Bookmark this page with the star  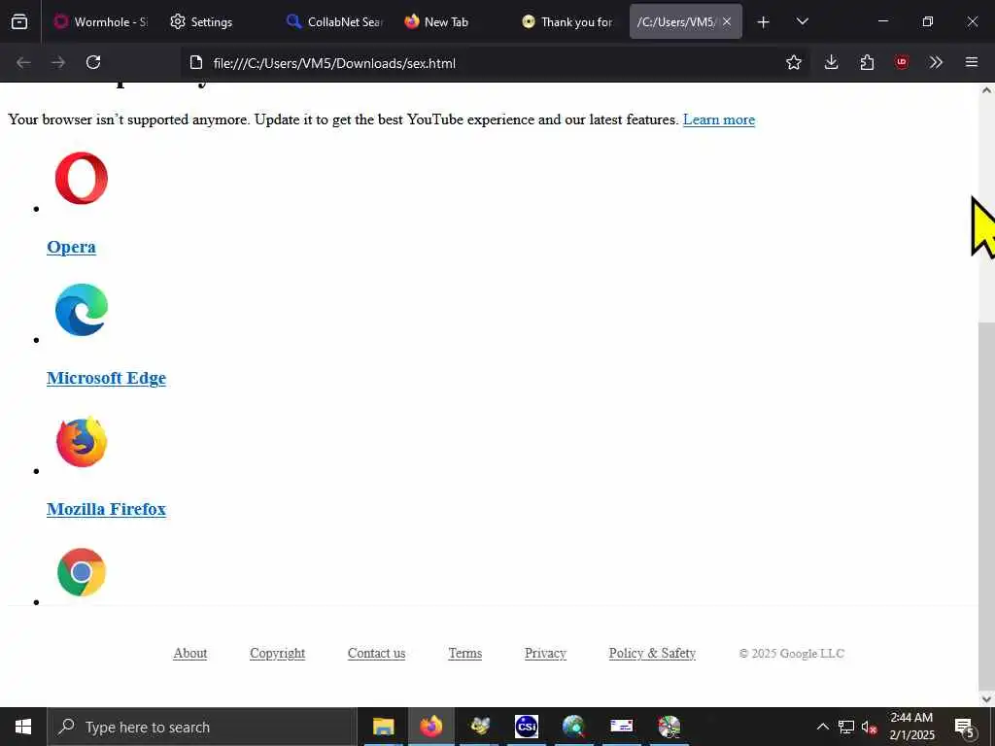point(793,62)
